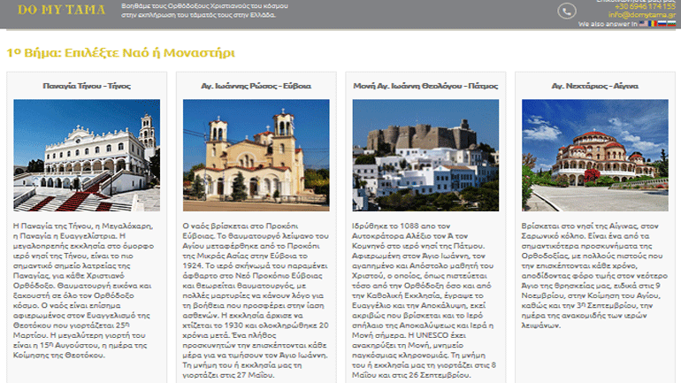The height and width of the screenshot is (383, 681).
Task: Select the Russian flag language icon
Action: coord(664,24)
